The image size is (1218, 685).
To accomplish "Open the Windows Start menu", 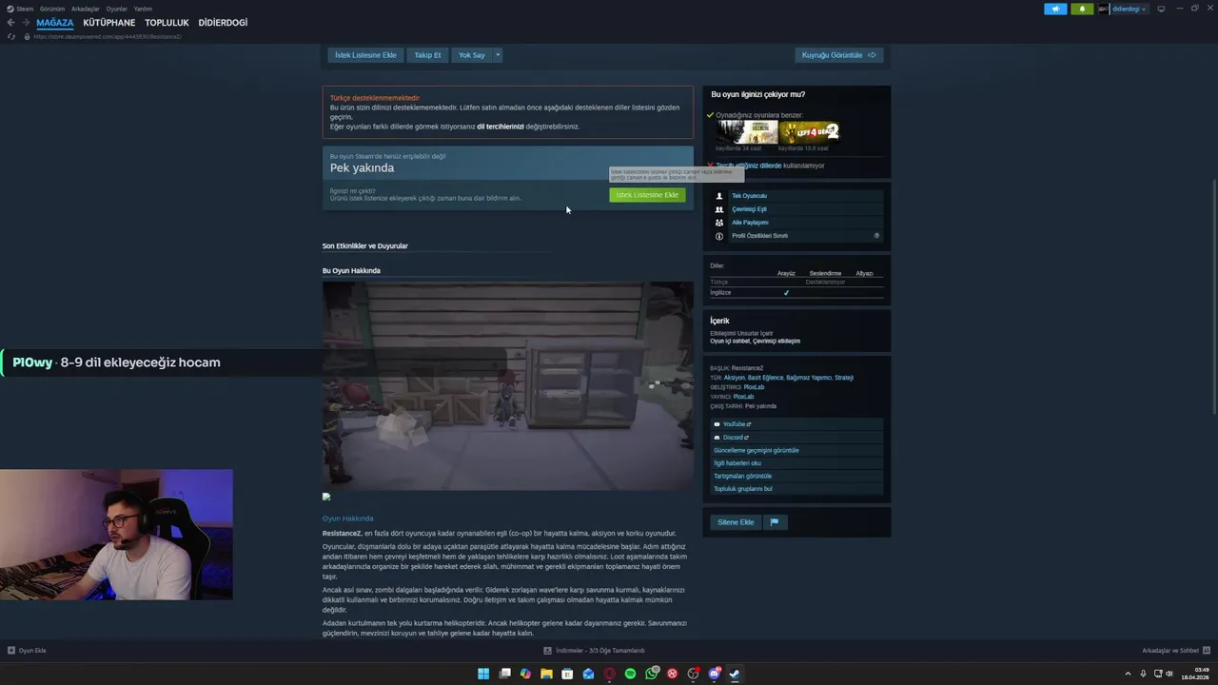I will click(x=483, y=674).
